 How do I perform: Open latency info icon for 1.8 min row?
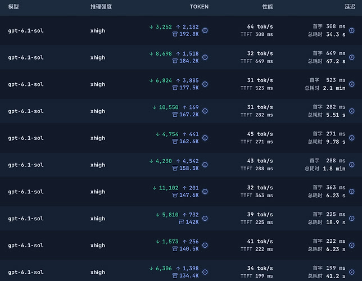(352, 165)
